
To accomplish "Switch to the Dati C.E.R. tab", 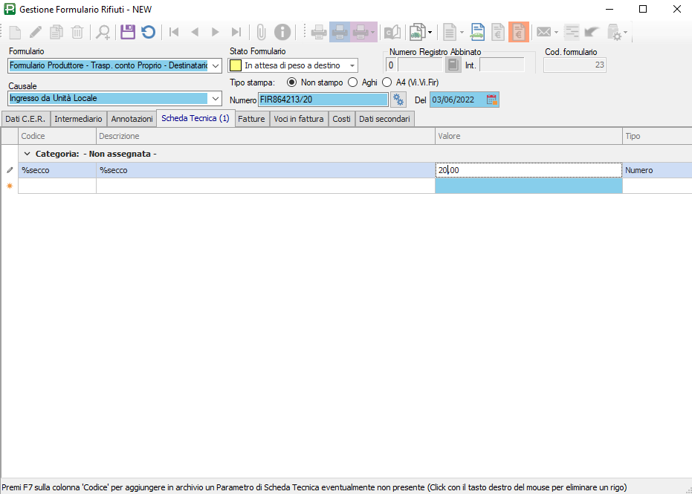I will [25, 119].
